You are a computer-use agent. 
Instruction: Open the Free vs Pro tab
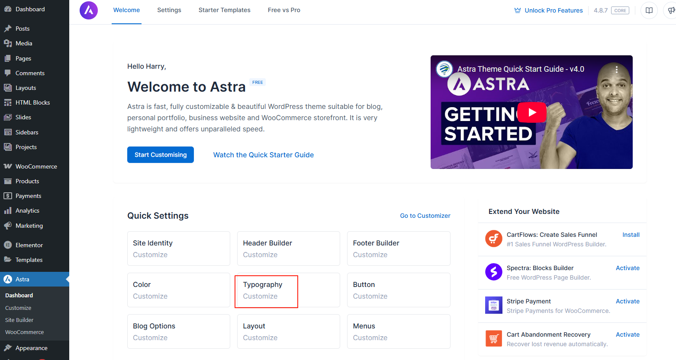coord(284,10)
